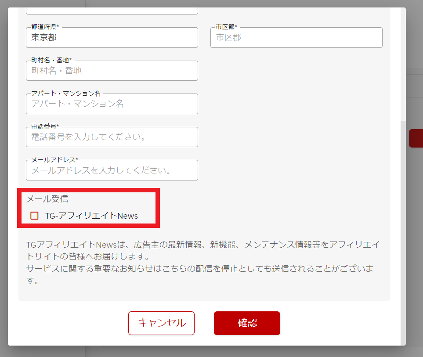Select the アパート・マンション名 input field

coord(112,104)
